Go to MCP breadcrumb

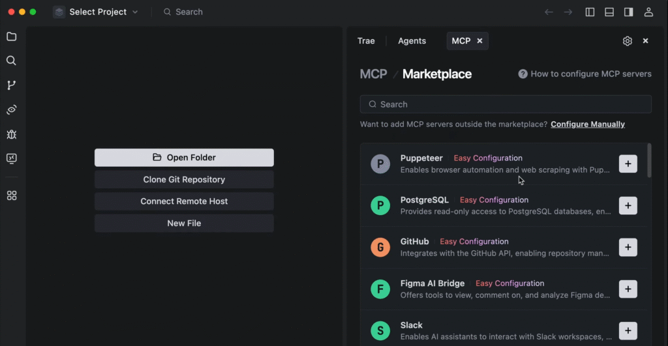coord(374,74)
